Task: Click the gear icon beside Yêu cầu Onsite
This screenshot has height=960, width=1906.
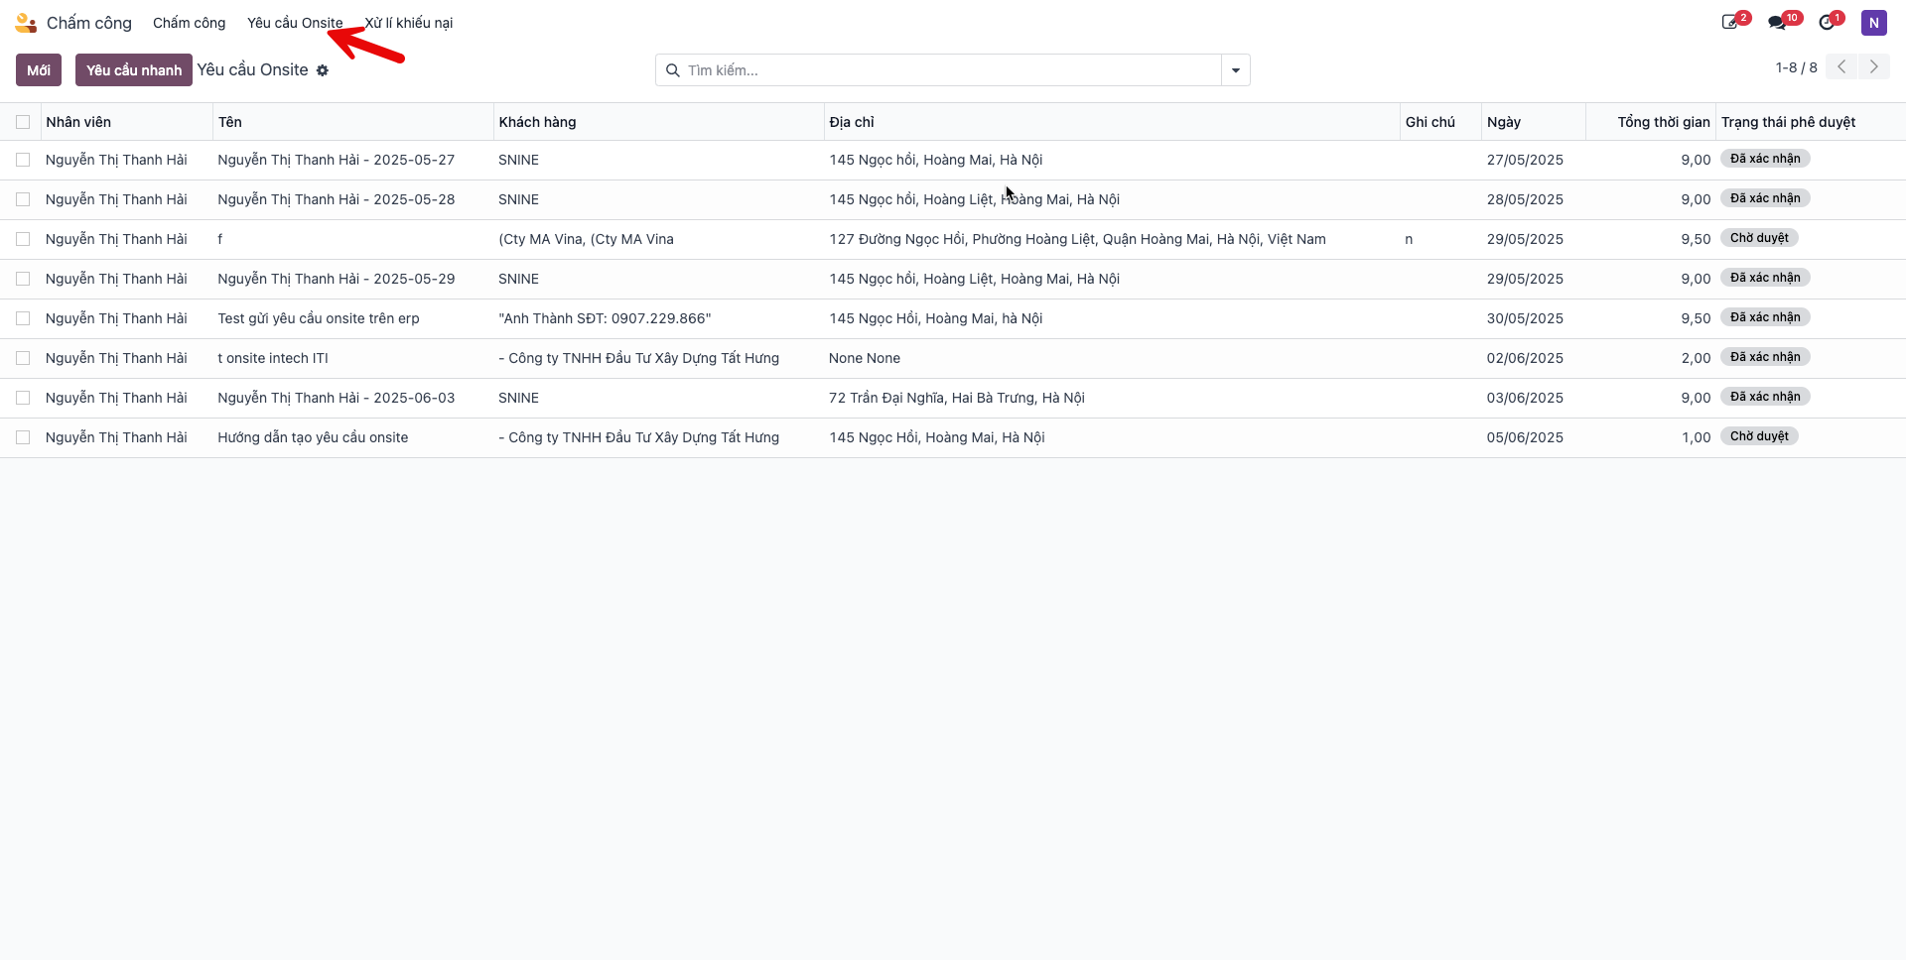Action: [323, 70]
